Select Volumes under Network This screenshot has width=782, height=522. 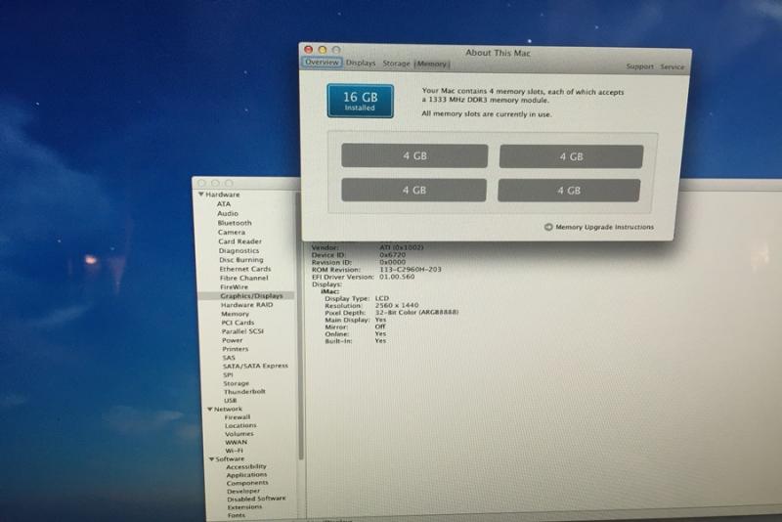click(x=239, y=434)
